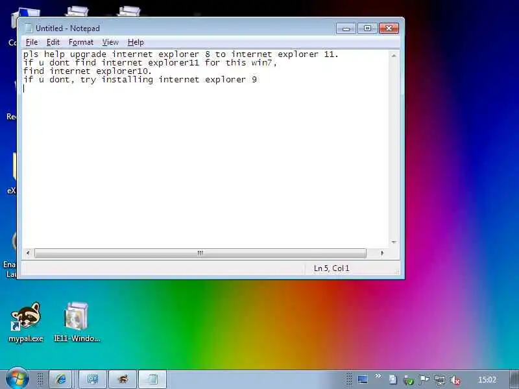
Task: Click the horizontal scrollbar right arrow
Action: click(382, 253)
